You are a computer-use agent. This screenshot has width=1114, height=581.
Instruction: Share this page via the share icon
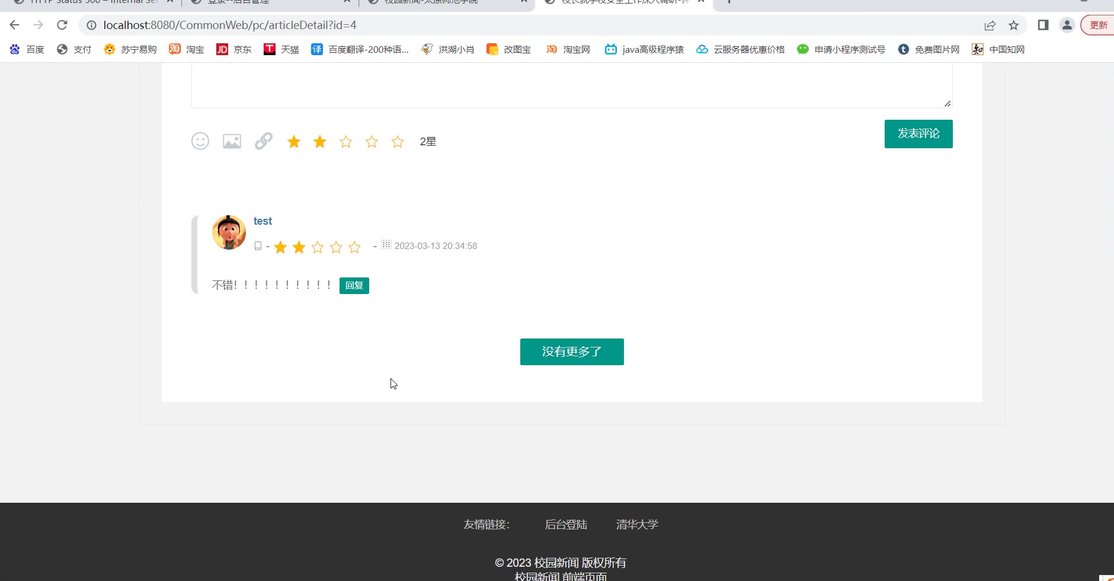click(990, 25)
